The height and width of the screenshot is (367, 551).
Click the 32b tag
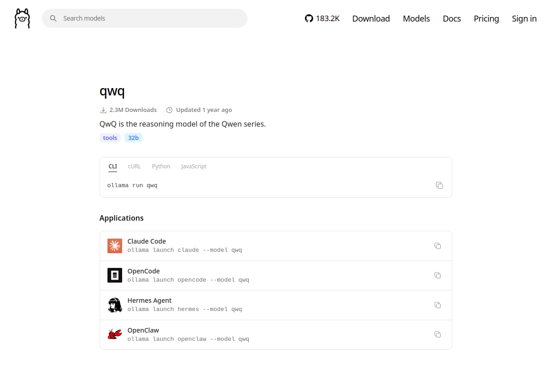[x=133, y=138]
